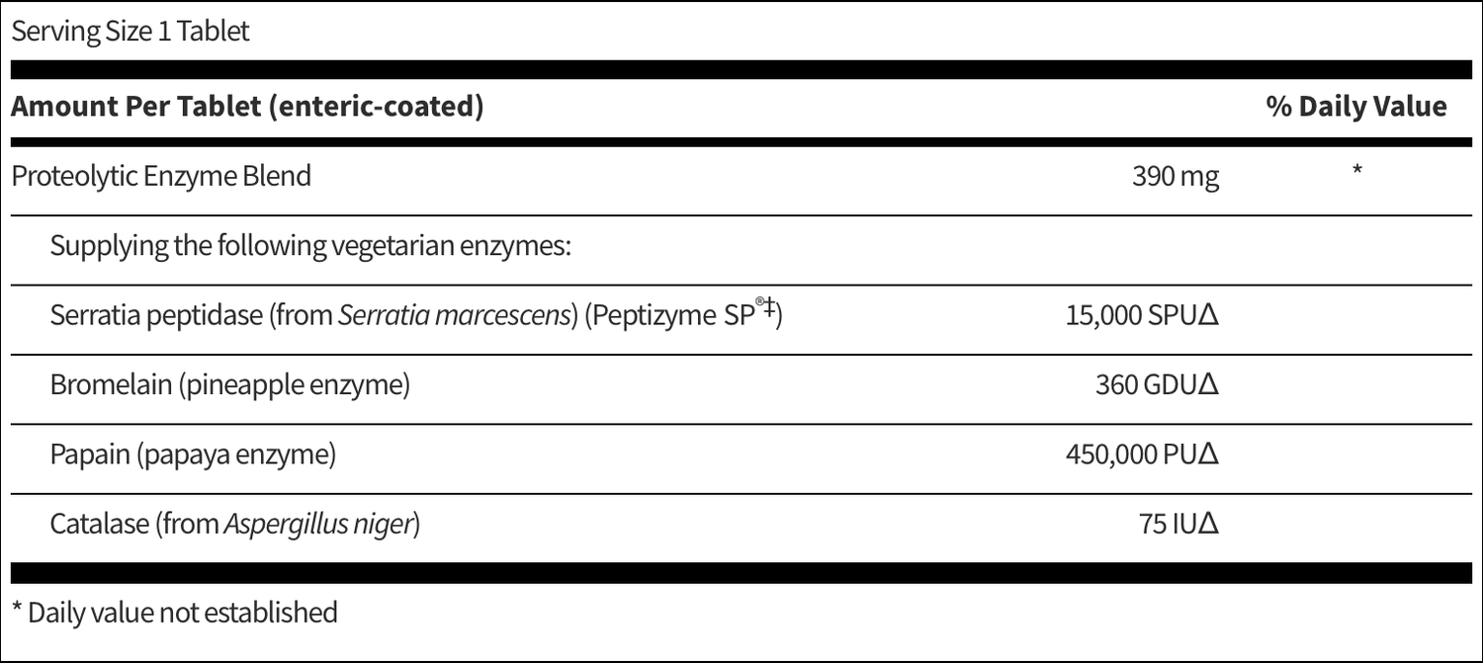Click the Catalase ingredient label
The width and height of the screenshot is (1483, 663).
pyautogui.click(x=101, y=524)
